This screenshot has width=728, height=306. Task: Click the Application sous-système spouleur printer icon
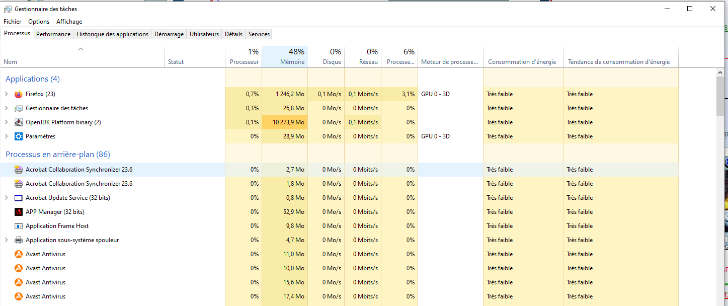(19, 240)
